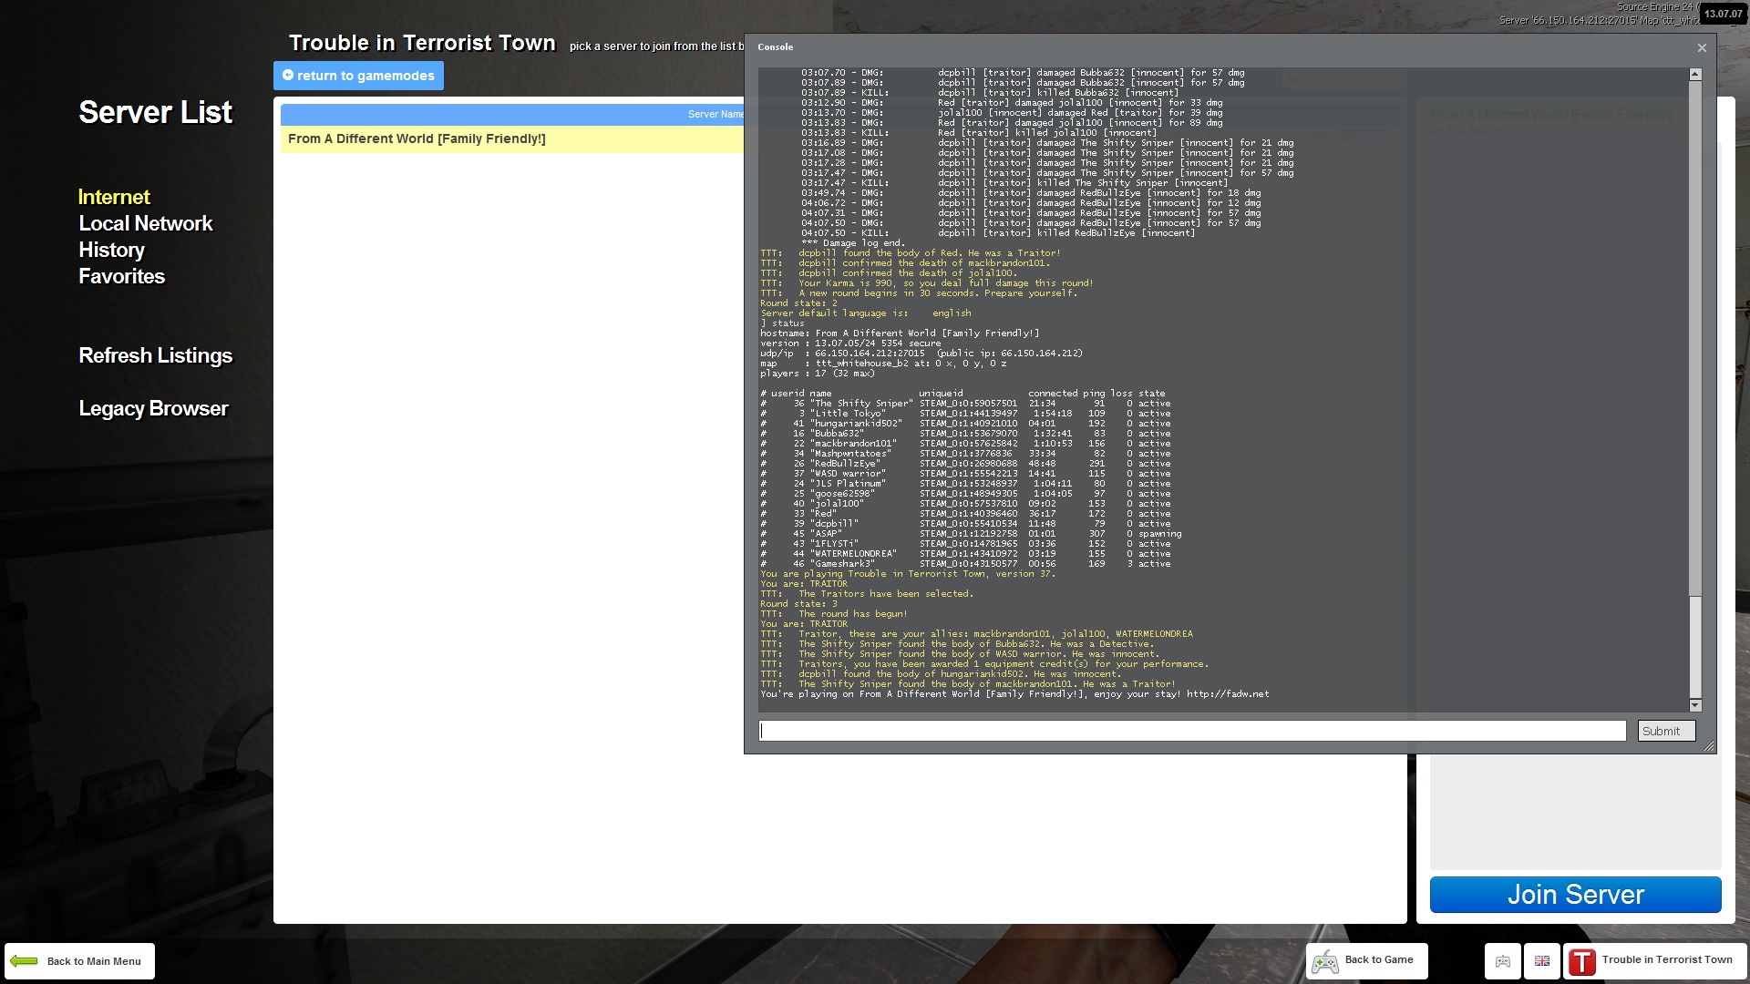Focus the console command input field

[x=1192, y=731]
